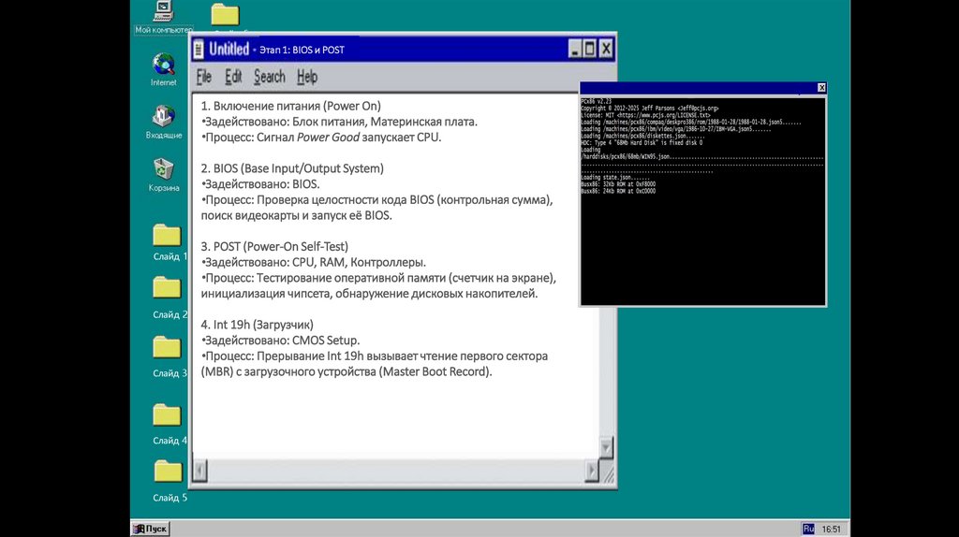Viewport: 959px width, 537px height.
Task: Click the 'PCx86 v2.23' line in console
Action: [596, 101]
